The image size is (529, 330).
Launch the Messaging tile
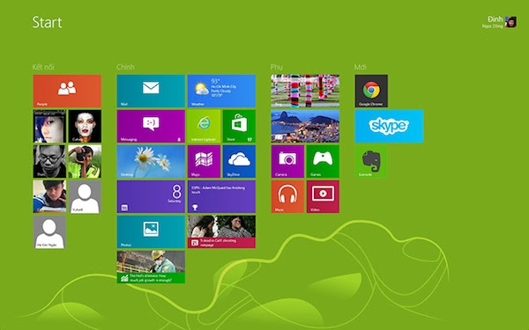[151, 126]
